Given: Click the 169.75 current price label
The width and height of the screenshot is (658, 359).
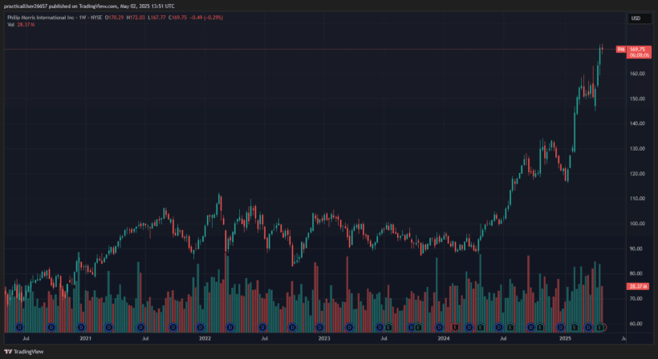Looking at the screenshot, I should point(638,48).
